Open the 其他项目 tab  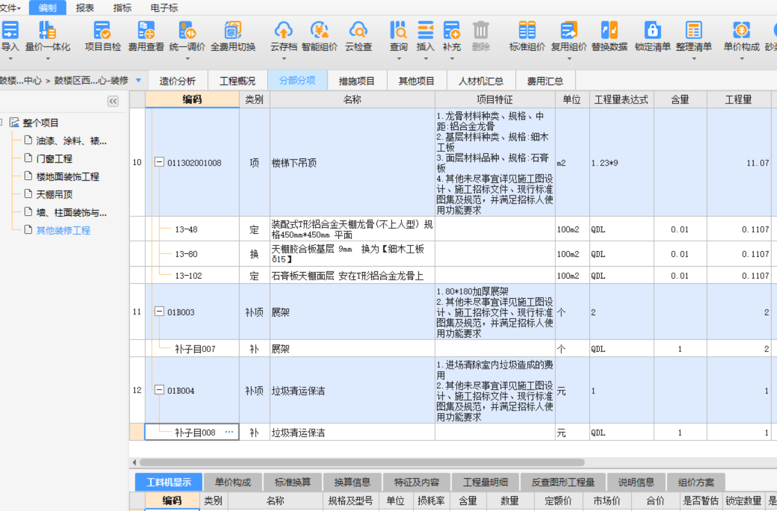point(416,81)
